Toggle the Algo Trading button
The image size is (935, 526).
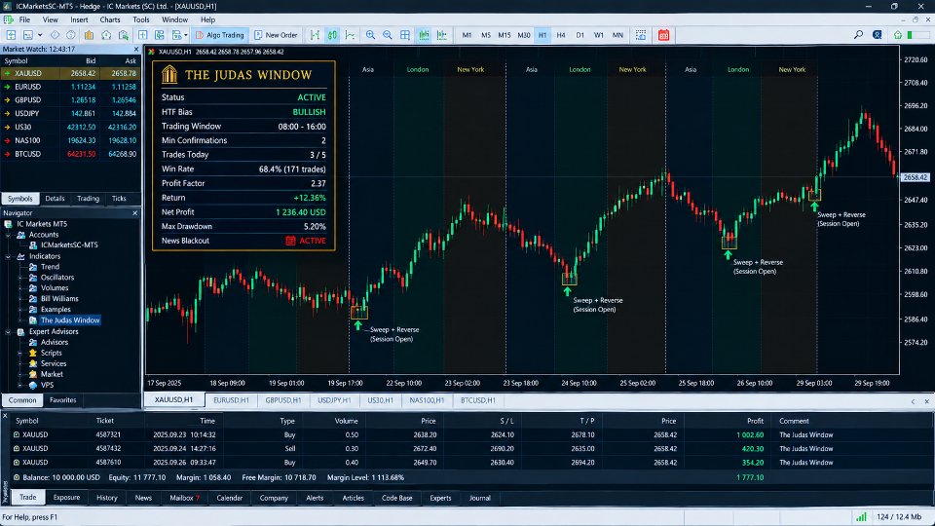click(x=220, y=35)
